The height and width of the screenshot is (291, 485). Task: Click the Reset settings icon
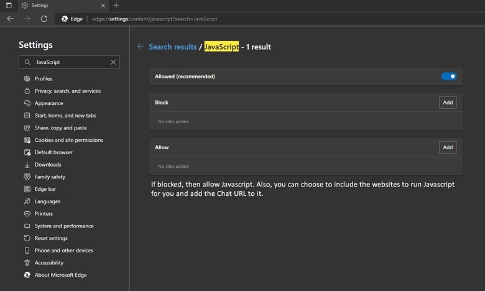(27, 238)
